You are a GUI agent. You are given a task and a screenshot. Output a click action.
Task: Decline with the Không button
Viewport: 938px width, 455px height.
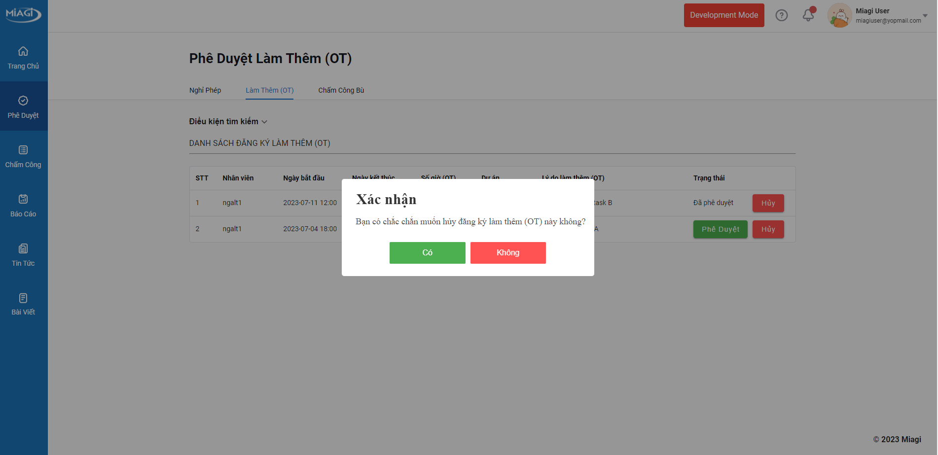(507, 253)
